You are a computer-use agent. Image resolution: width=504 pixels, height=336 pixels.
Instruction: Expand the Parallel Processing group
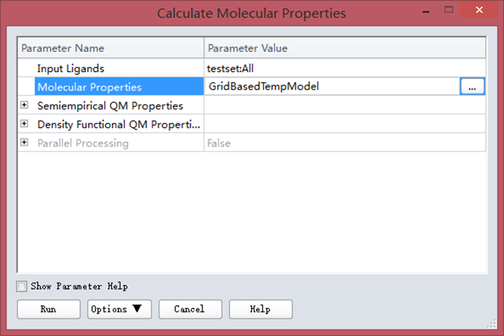point(24,142)
